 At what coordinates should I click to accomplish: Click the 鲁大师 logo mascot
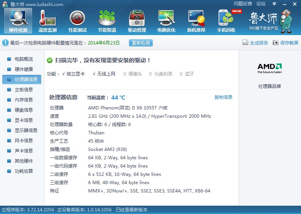[286, 21]
